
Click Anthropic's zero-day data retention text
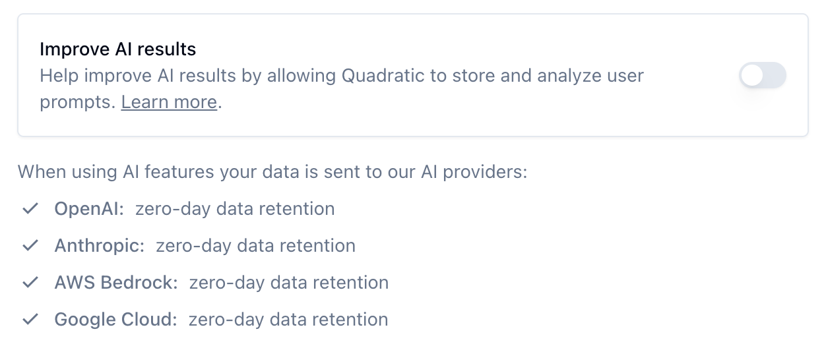[255, 246]
